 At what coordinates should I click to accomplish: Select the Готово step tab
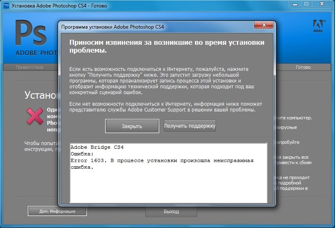tap(303, 67)
